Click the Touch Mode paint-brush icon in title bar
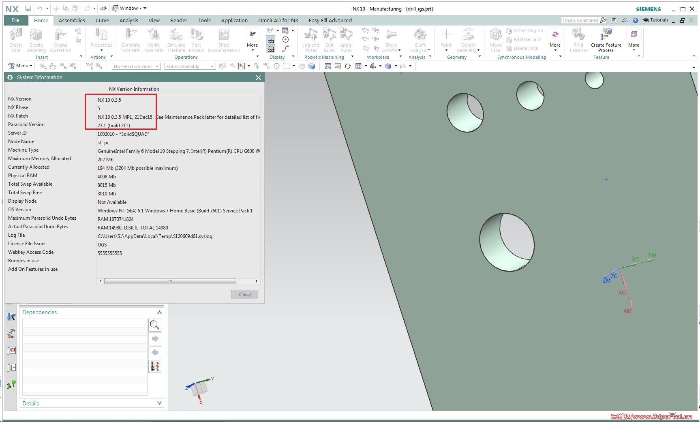The image size is (700, 422). coord(103,9)
